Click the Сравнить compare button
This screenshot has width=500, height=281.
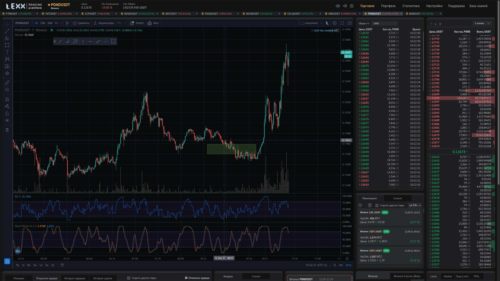[81, 23]
